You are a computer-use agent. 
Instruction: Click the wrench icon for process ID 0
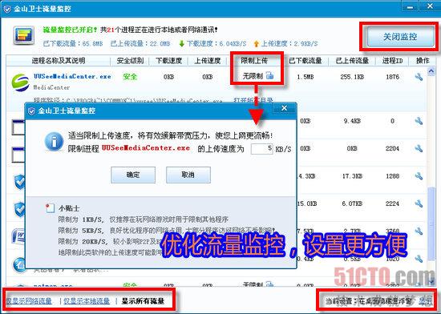point(419,121)
